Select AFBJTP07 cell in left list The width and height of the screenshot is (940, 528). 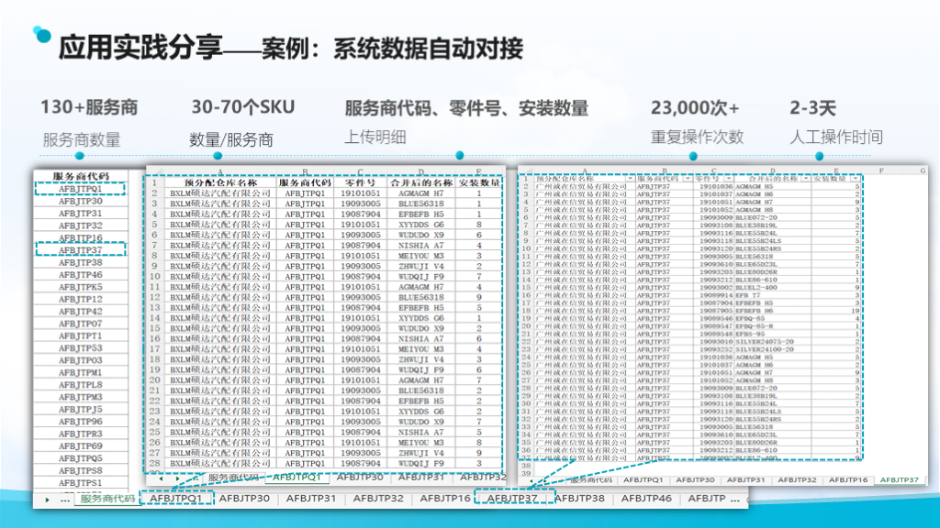tap(81, 324)
